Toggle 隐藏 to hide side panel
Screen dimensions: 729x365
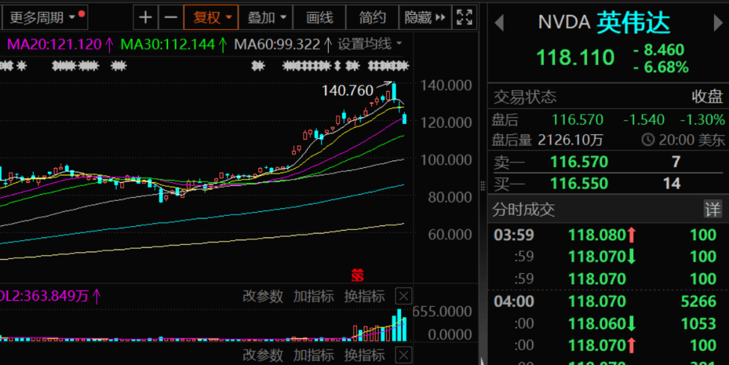point(425,18)
